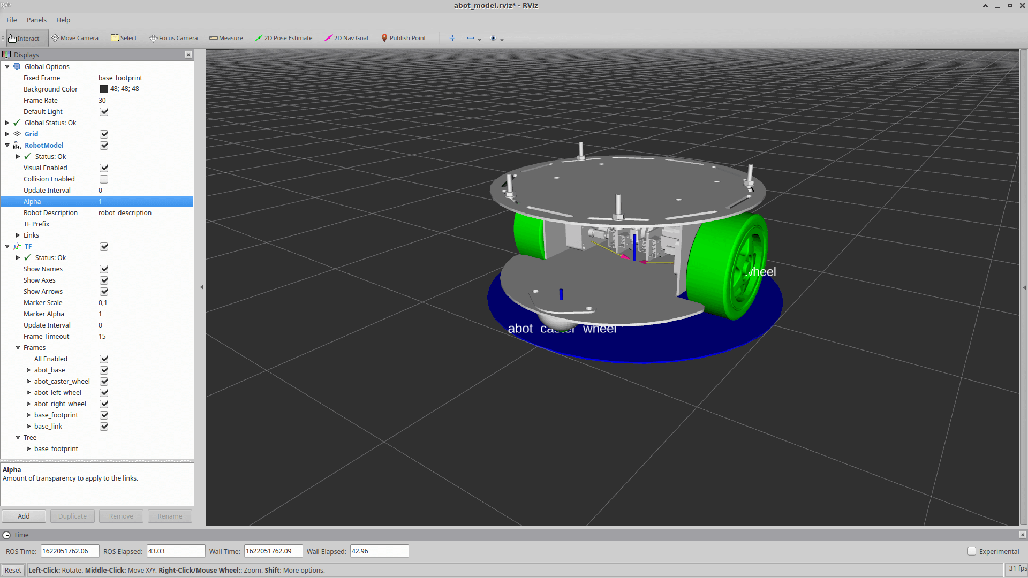Screen dimensions: 1028x578
Task: Open the File menu
Action: coord(11,20)
